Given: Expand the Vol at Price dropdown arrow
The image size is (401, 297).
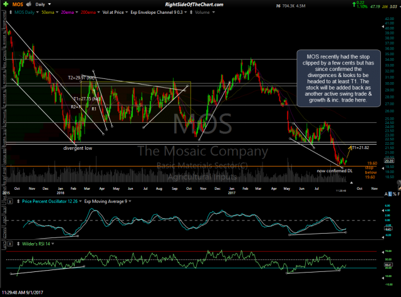Looking at the screenshot, I should 127,13.
